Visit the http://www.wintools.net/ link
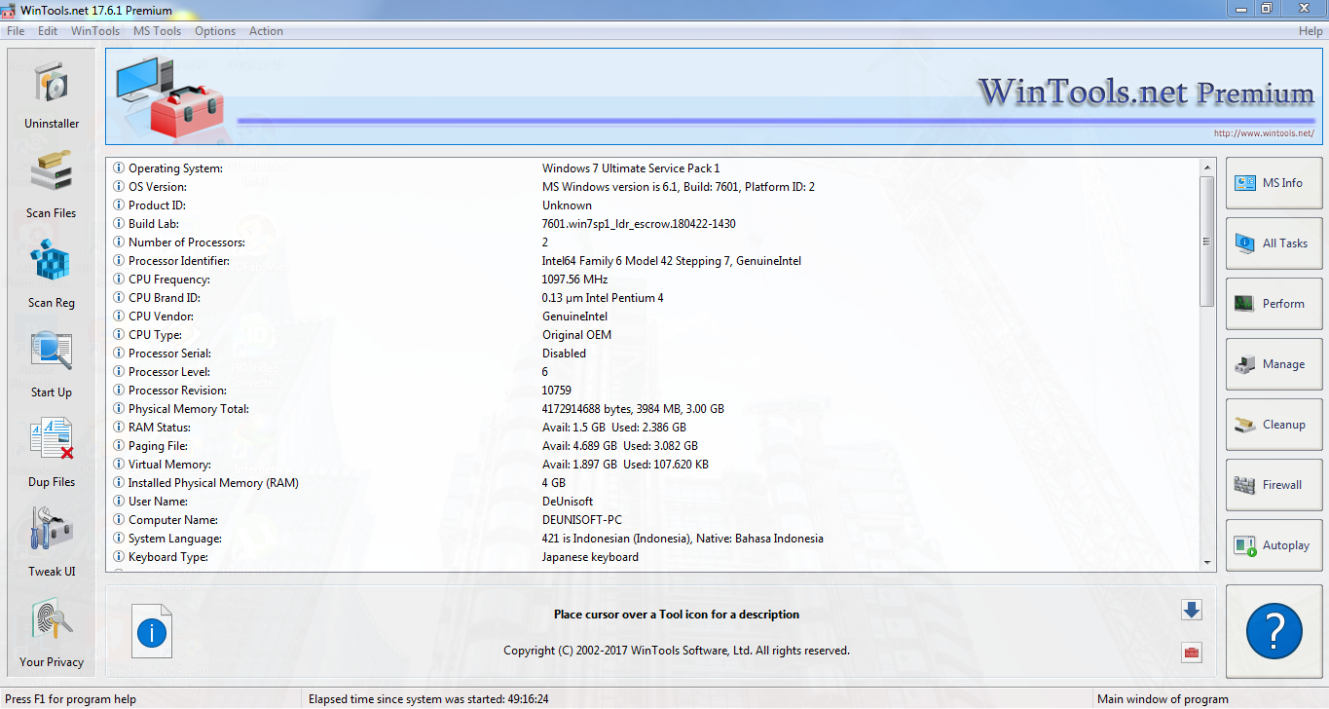 pos(1264,133)
